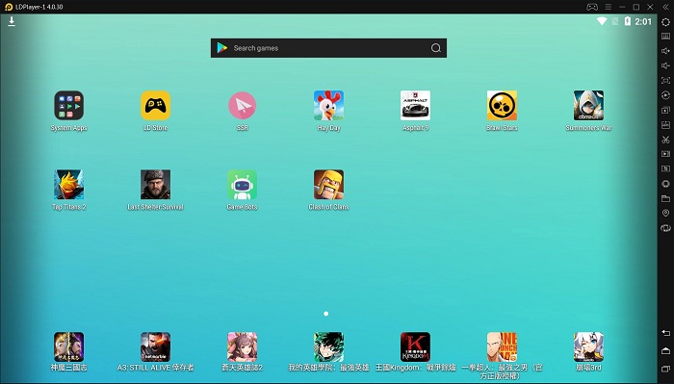This screenshot has width=674, height=384.
Task: Click the download arrow in status bar
Action: pyautogui.click(x=12, y=21)
